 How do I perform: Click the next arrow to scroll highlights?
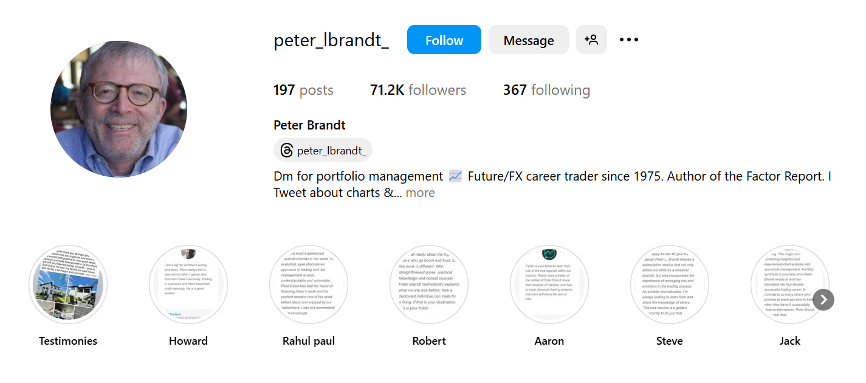(x=823, y=299)
